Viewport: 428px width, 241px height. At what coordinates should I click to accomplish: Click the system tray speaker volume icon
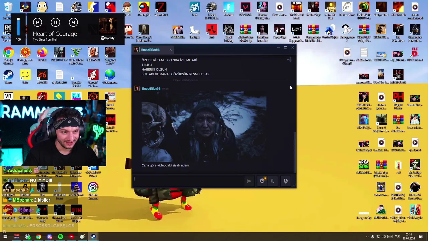coord(384,237)
